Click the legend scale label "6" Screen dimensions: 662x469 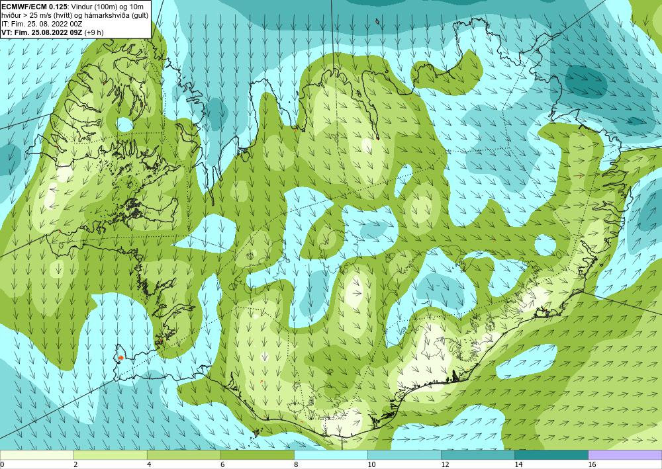point(222,465)
